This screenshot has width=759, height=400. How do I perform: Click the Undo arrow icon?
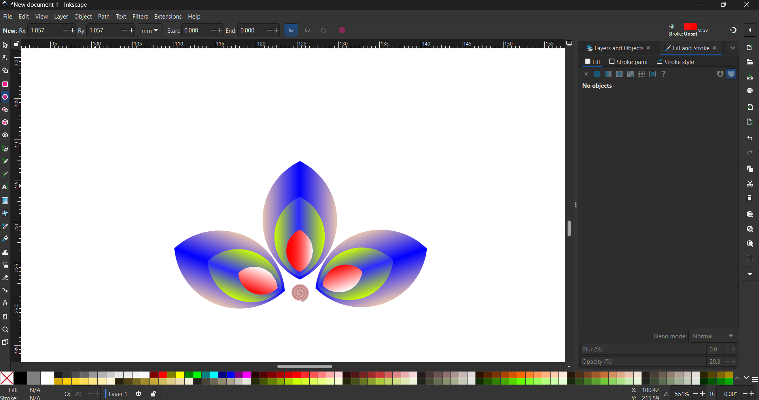coord(750,138)
